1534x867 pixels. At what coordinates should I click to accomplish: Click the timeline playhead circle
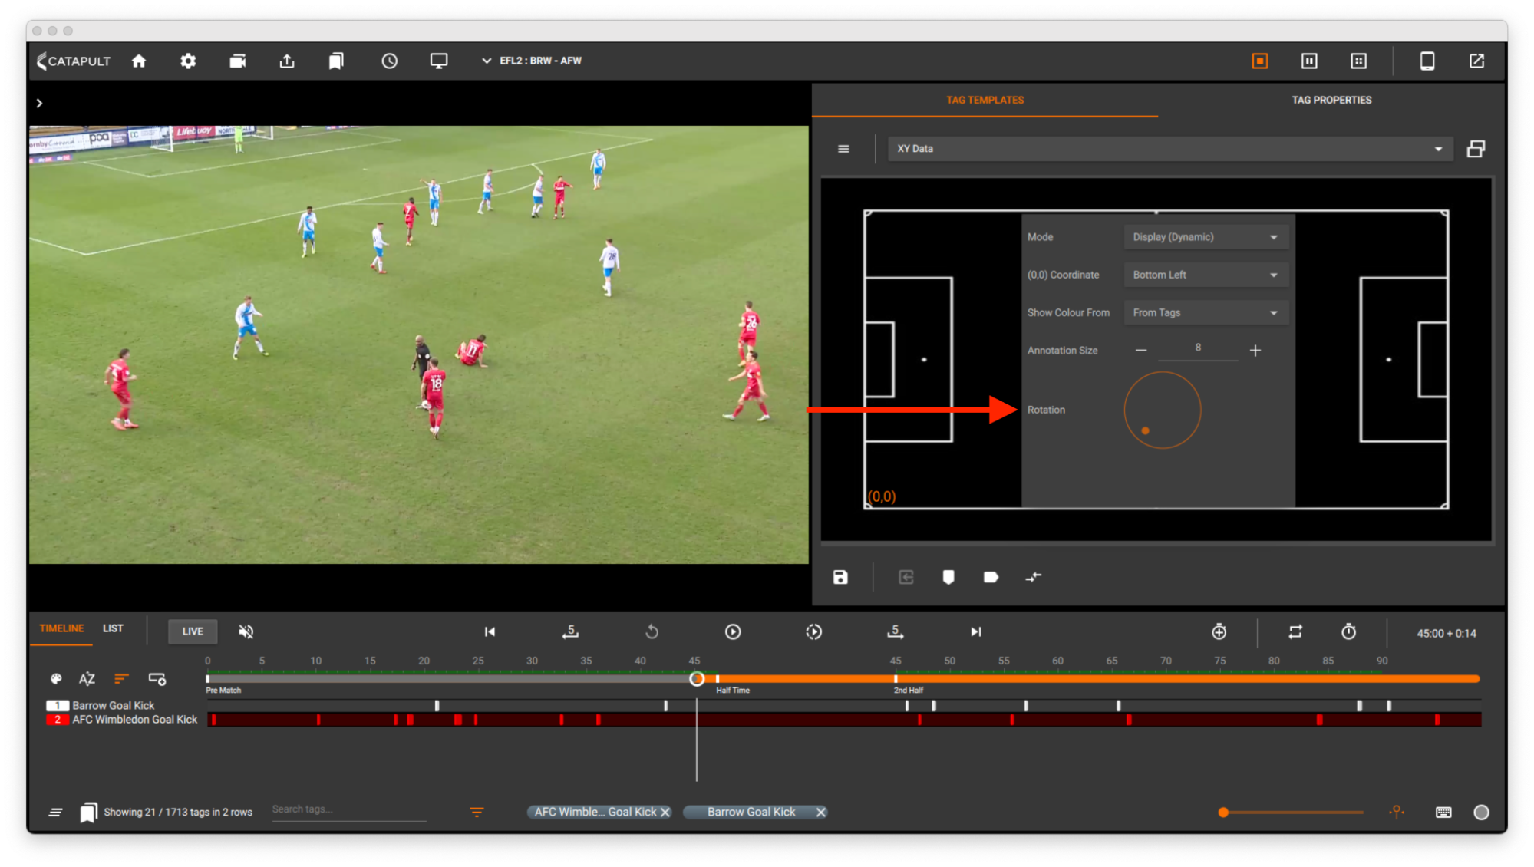(x=697, y=679)
